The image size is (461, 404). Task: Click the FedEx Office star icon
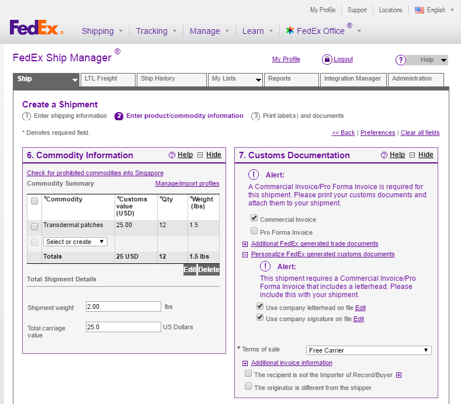[x=290, y=30]
